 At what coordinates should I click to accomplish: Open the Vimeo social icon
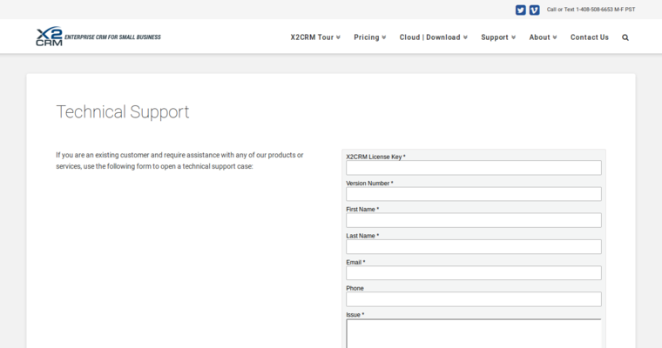point(534,10)
